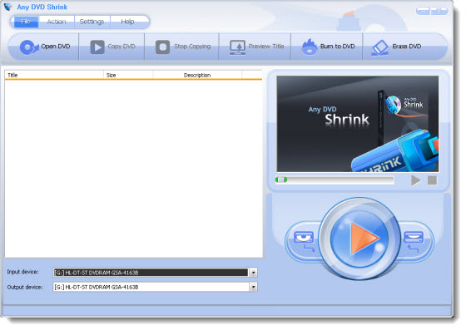
Task: Click the Open DVD label
Action: pyautogui.click(x=56, y=47)
